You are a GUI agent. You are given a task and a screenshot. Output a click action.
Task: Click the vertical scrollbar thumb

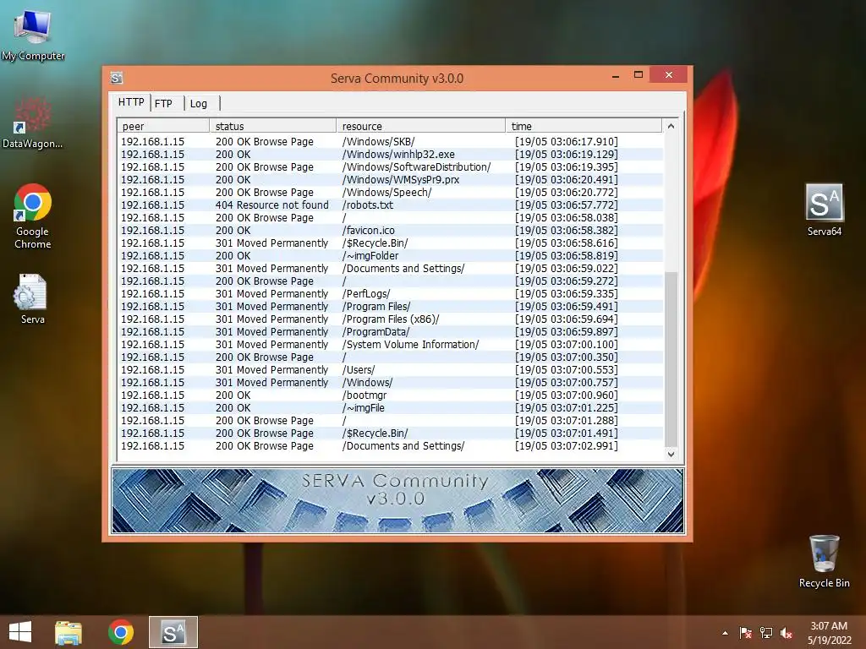tap(671, 358)
